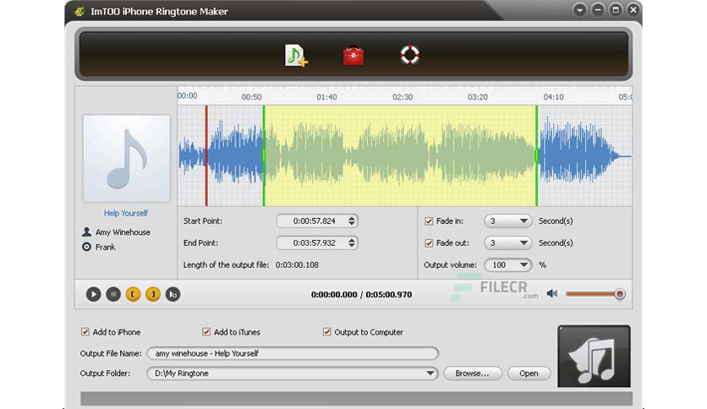Expand the Output Folder dropdown

[x=430, y=373]
